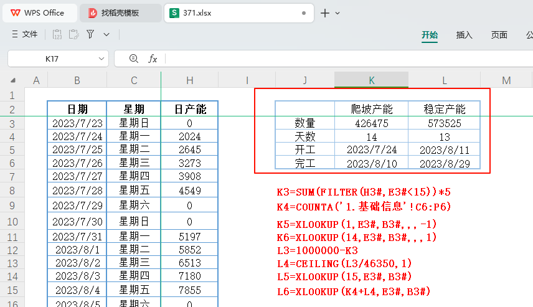Click the 开工 date 2023/7/24 in column K
The width and height of the screenshot is (533, 307).
click(x=372, y=149)
